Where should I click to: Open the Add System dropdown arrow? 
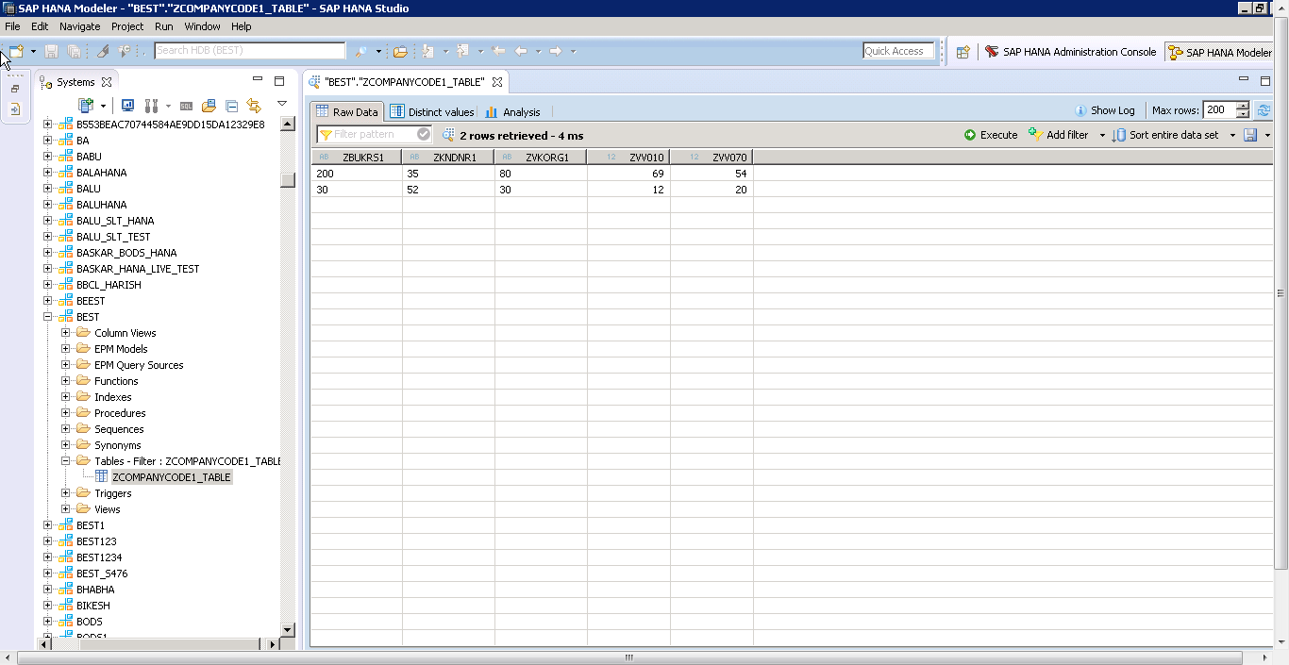pos(103,105)
